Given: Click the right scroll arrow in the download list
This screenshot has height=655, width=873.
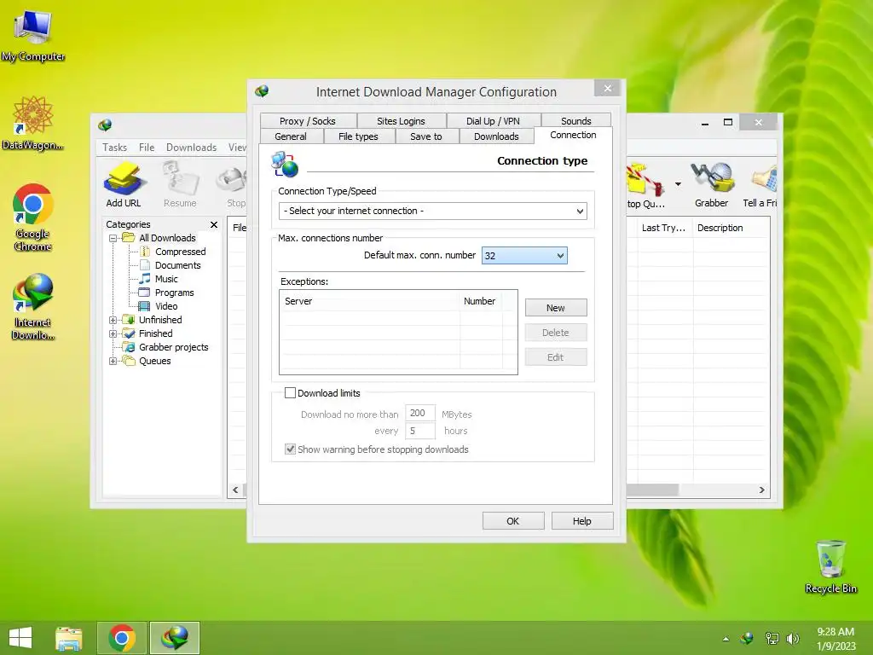Looking at the screenshot, I should pyautogui.click(x=761, y=490).
